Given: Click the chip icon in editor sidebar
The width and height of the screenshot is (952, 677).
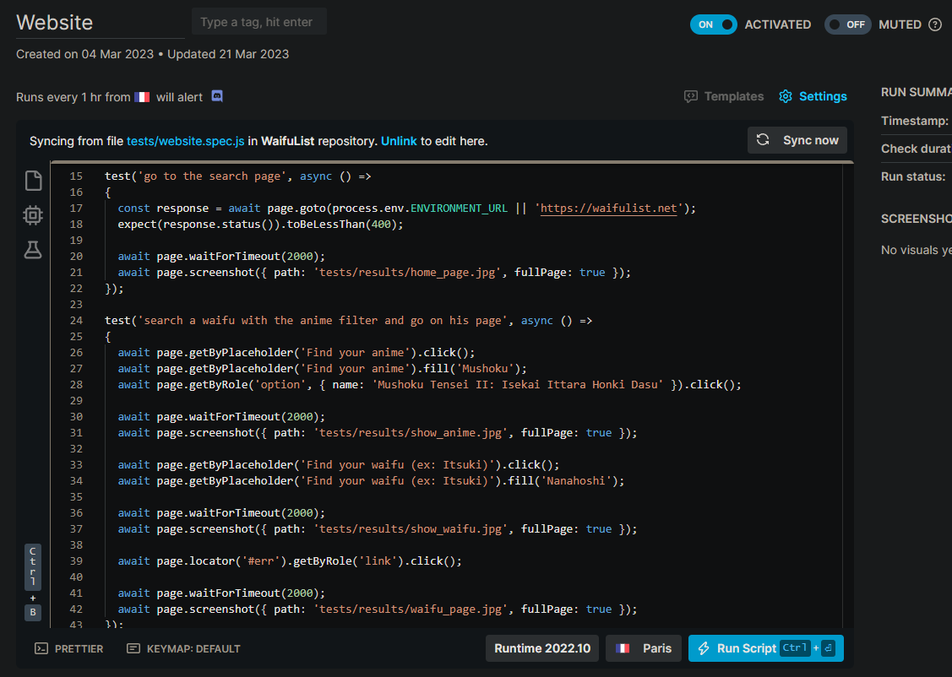Looking at the screenshot, I should [x=33, y=215].
